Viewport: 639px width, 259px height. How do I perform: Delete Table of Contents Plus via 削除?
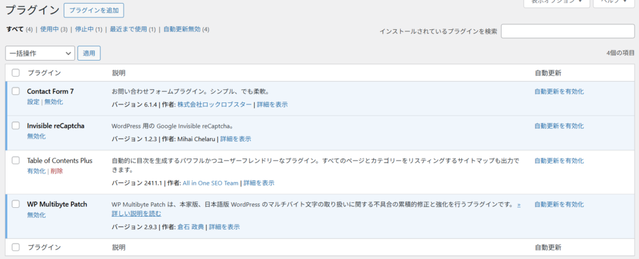tap(57, 171)
